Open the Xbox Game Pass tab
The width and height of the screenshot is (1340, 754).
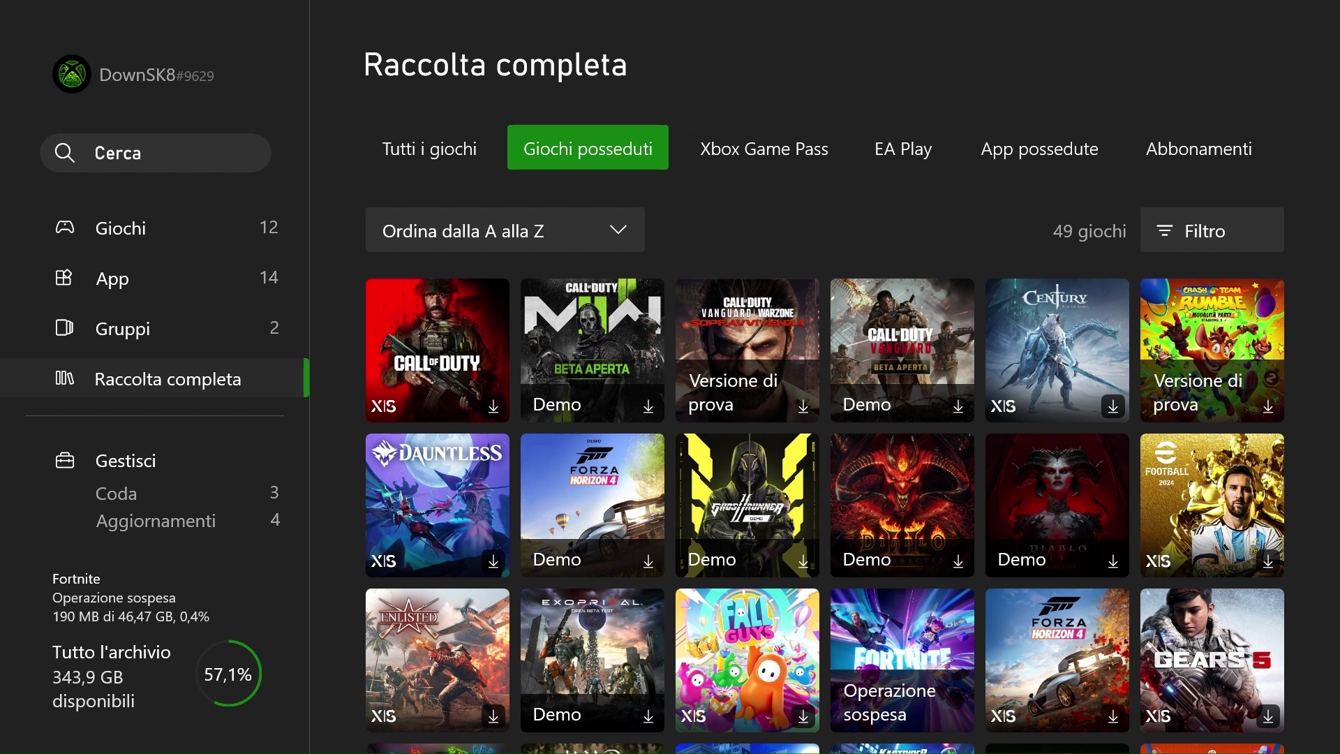[x=764, y=148]
